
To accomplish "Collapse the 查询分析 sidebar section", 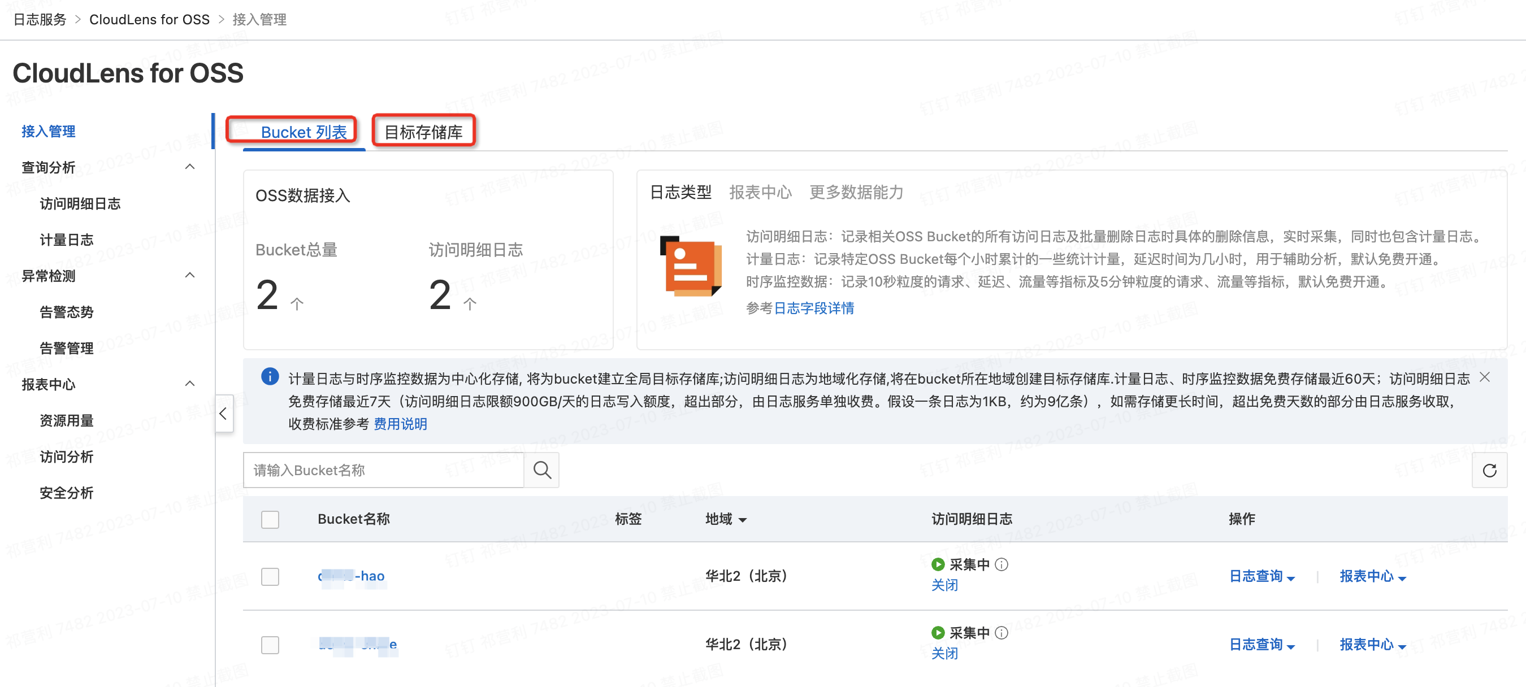I will click(189, 167).
